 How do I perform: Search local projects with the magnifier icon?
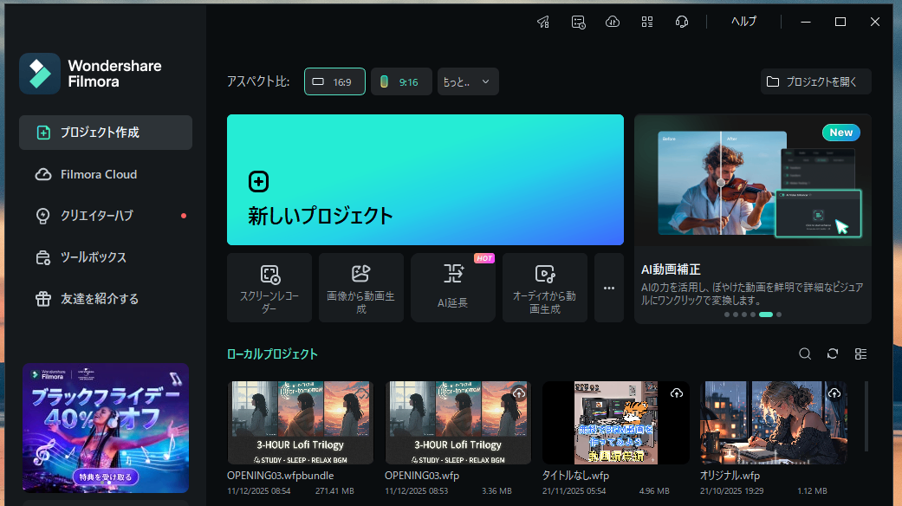804,354
